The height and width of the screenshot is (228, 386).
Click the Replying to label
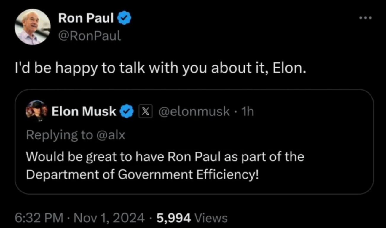[x=59, y=135]
